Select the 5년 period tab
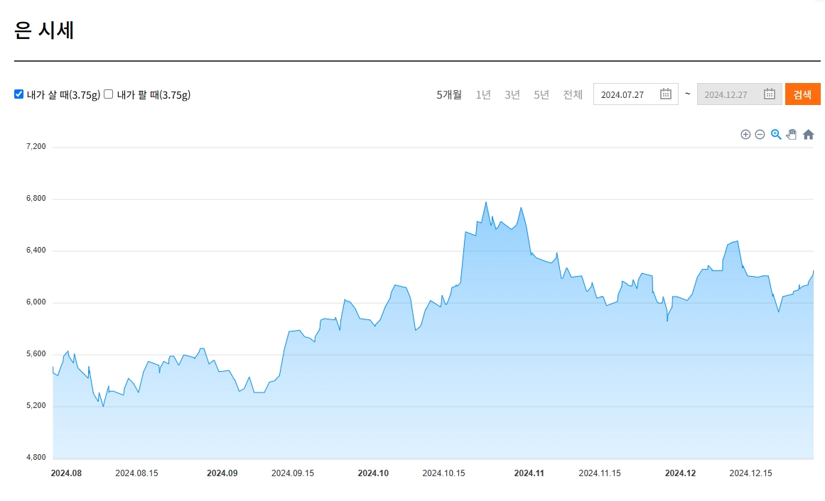Viewport: 825px width, 501px height. (541, 94)
